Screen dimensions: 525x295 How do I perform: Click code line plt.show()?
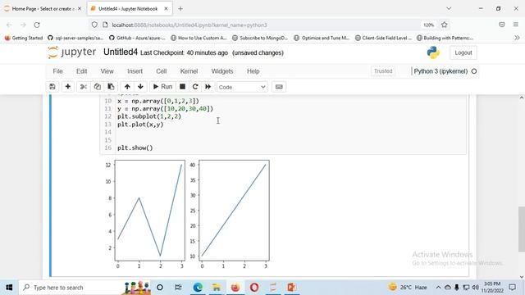click(x=135, y=147)
